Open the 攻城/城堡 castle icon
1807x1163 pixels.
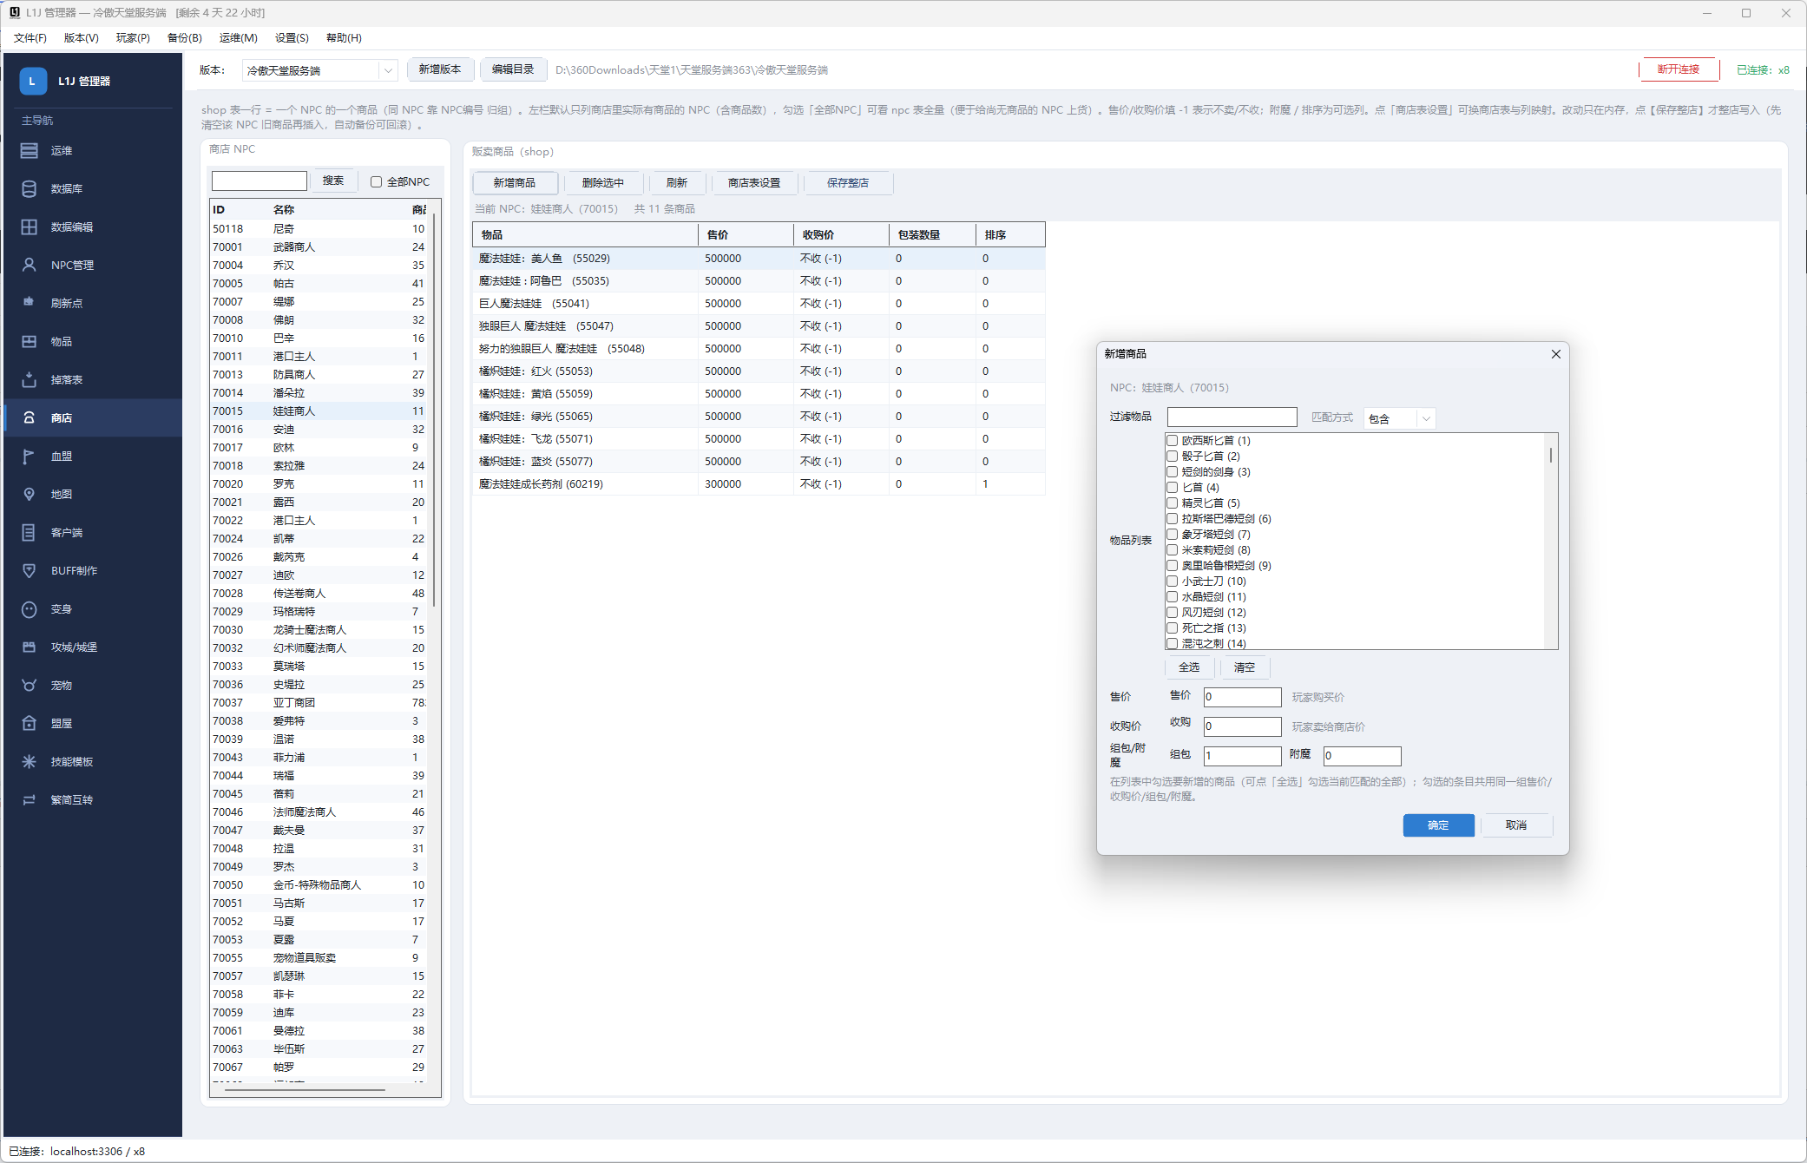tap(30, 647)
